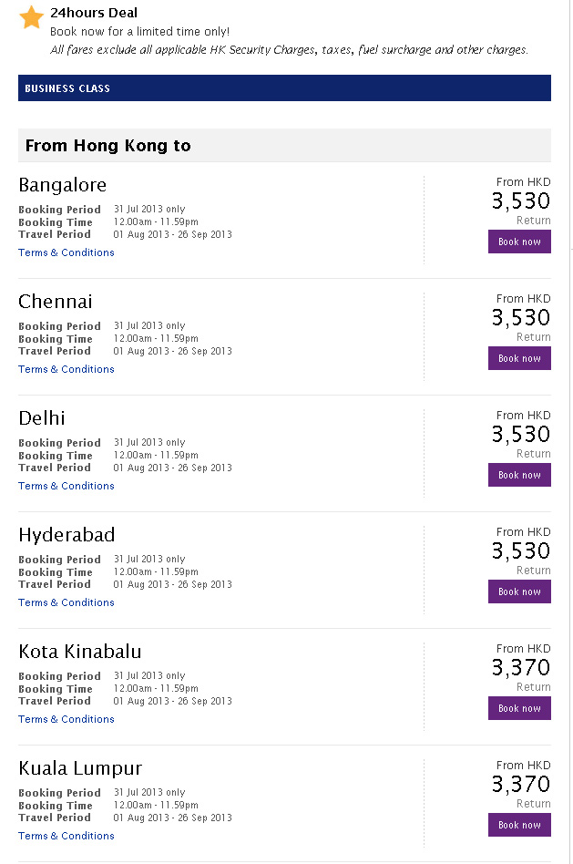Click the From Hong Kong to heading

[x=108, y=146]
